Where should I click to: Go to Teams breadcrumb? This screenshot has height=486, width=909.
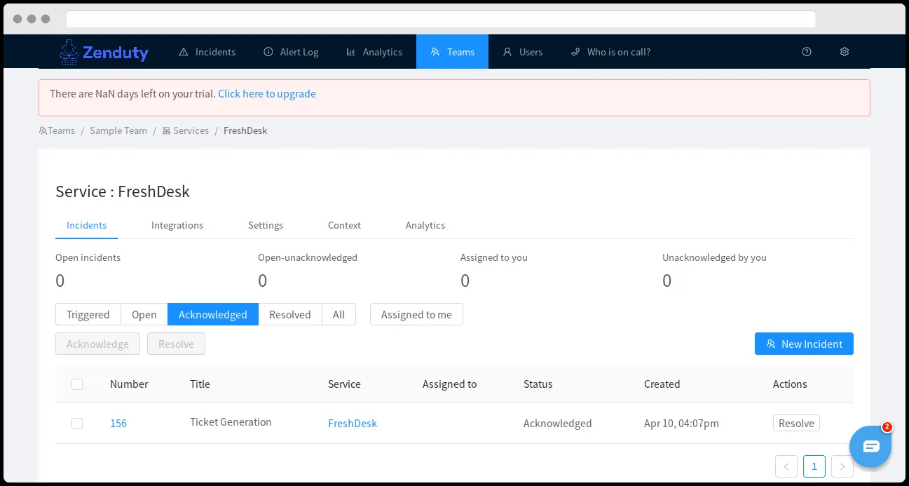(57, 130)
